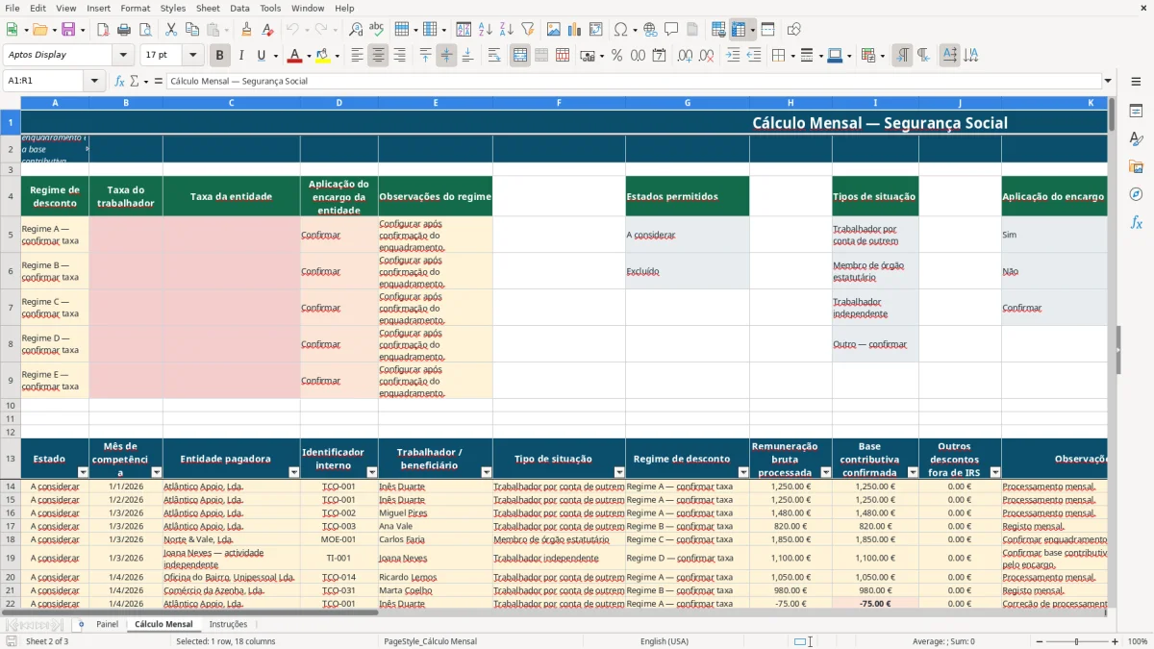Sort ascending A to Z

point(486,30)
